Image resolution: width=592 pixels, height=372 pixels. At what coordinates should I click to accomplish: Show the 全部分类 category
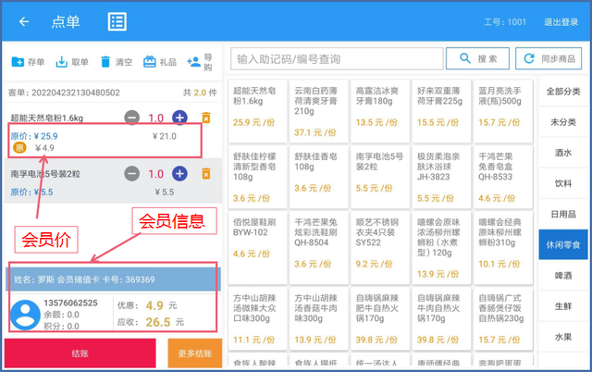tap(563, 91)
